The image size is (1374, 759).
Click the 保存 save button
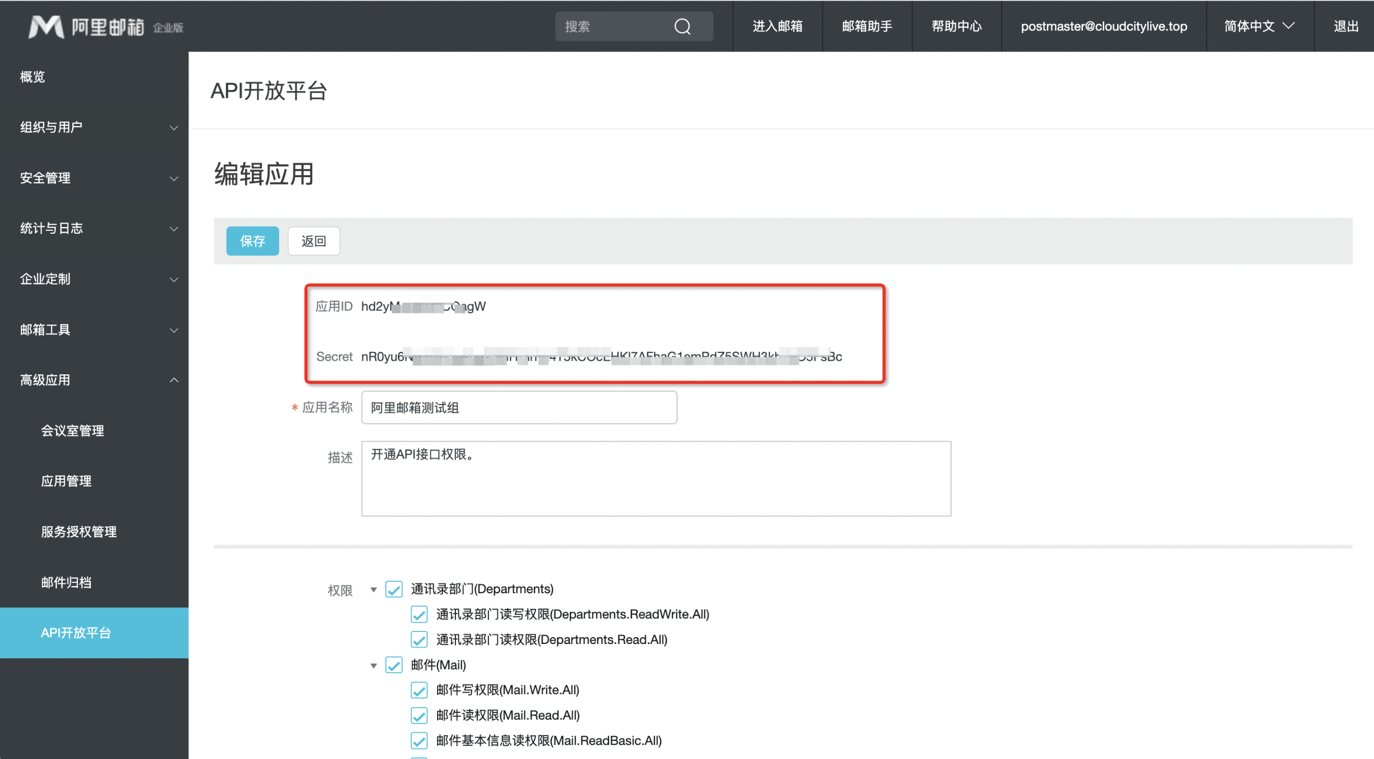pos(253,241)
